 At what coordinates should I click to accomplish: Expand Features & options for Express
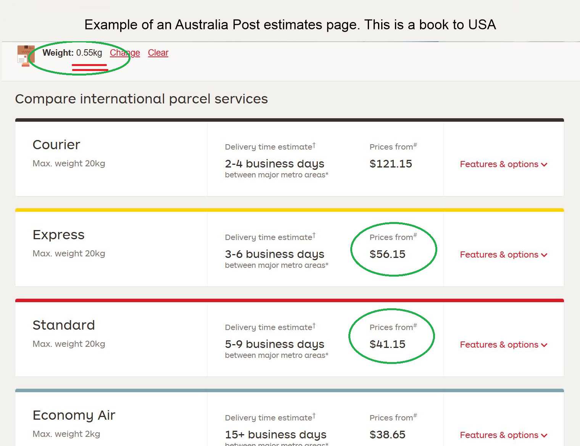504,254
